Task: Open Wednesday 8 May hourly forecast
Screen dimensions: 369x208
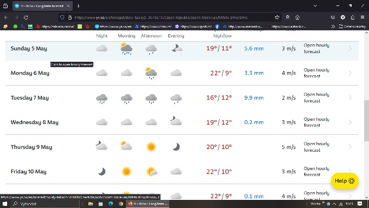Action: [316, 122]
